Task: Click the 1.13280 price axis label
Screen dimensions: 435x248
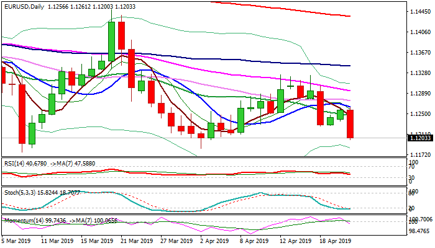Action: (421, 73)
